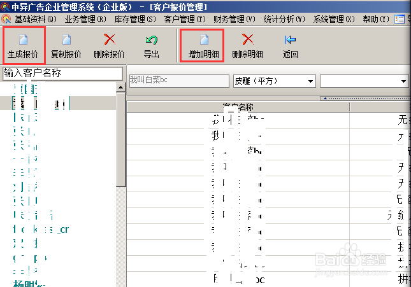Click the window list icon right of 帮助

(x=400, y=19)
